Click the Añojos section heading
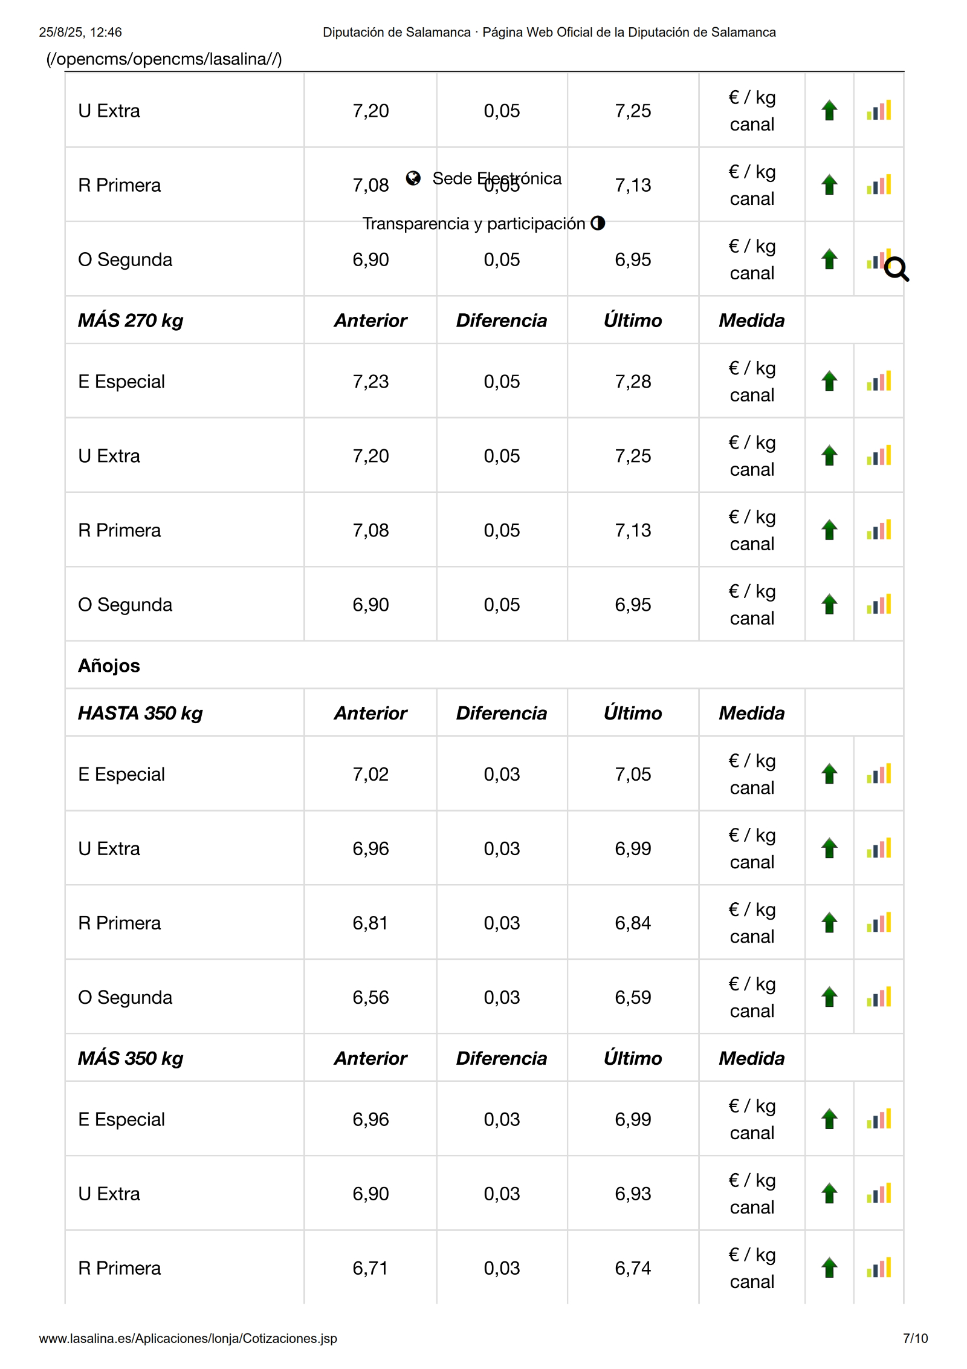 [x=109, y=666]
